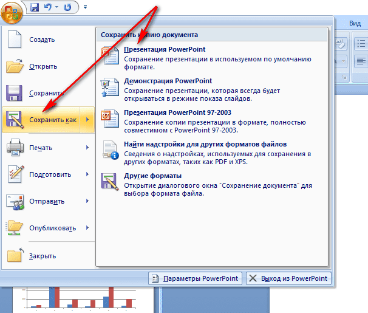This screenshot has height=313, width=368.
Task: Click the open folder icon next to Открыть
Action: point(15,66)
